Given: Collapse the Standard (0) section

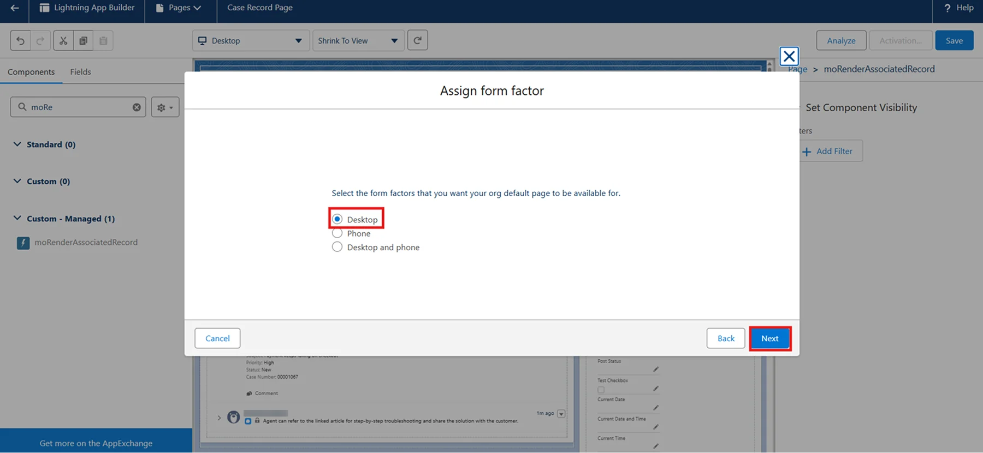Looking at the screenshot, I should 17,144.
